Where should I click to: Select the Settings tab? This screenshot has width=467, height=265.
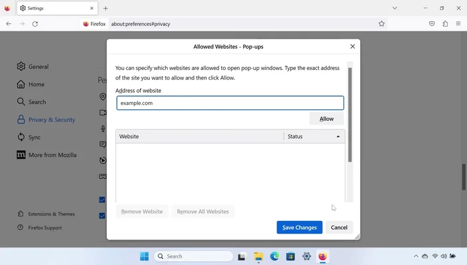pos(57,8)
